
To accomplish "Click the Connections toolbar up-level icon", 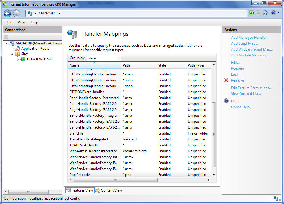I will pos(6,37).
